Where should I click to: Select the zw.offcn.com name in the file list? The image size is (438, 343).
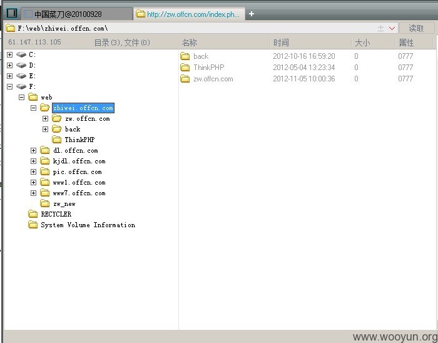click(x=213, y=79)
